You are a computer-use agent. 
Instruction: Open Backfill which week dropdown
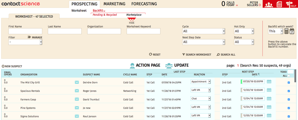tap(276, 31)
